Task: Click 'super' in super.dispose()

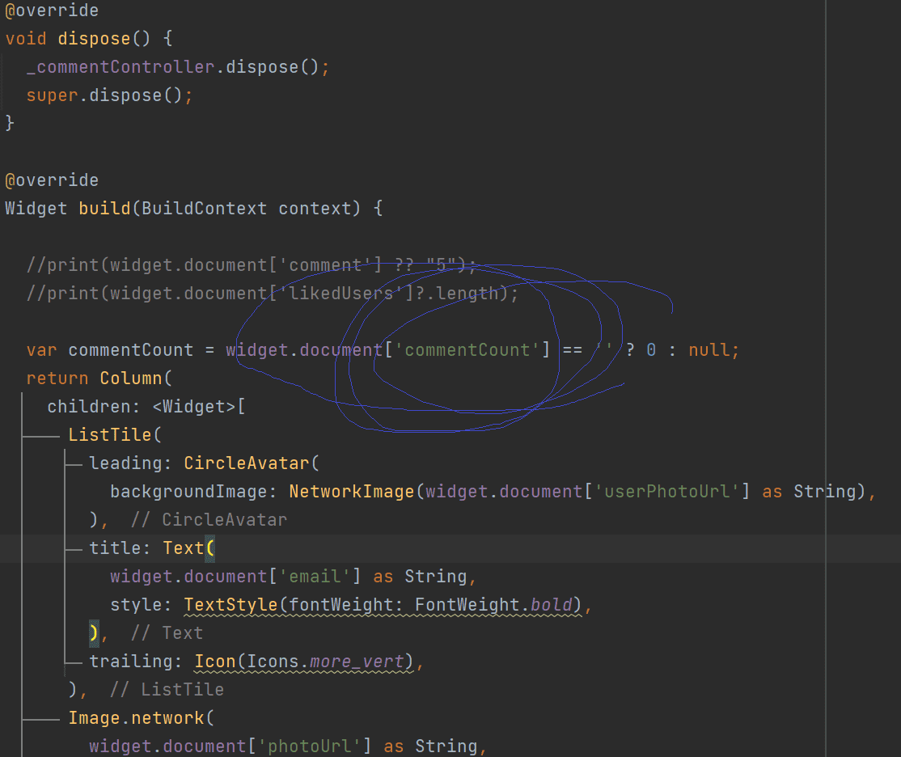Action: tap(52, 95)
